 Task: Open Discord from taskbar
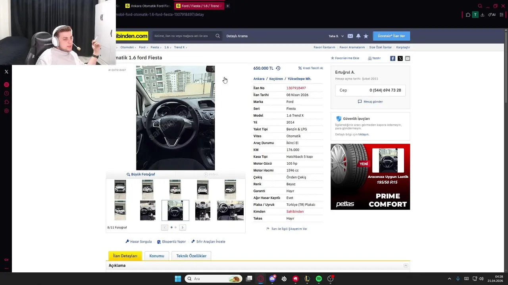[272, 279]
